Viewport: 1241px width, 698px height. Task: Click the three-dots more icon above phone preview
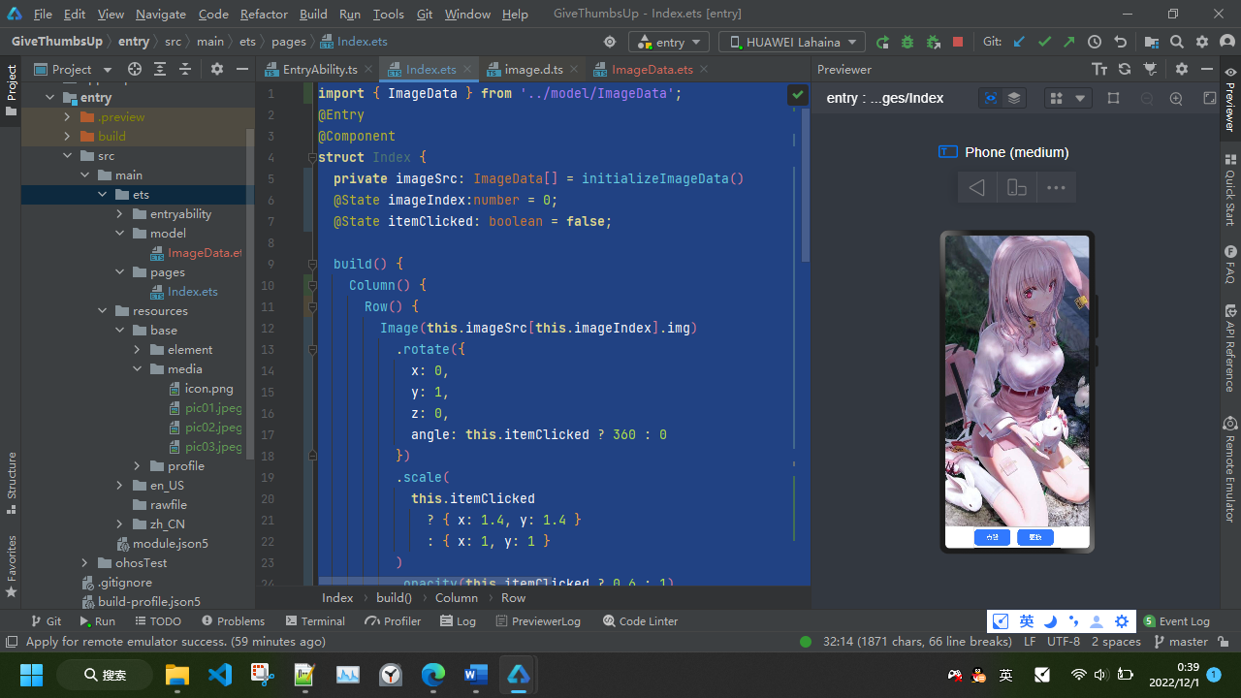1057,187
